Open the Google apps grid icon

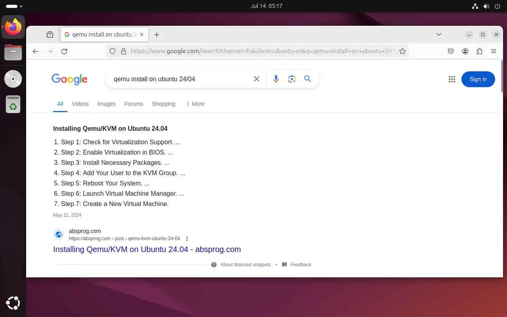point(452,79)
